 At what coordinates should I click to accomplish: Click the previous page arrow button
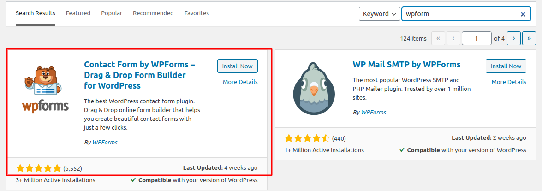pyautogui.click(x=453, y=39)
